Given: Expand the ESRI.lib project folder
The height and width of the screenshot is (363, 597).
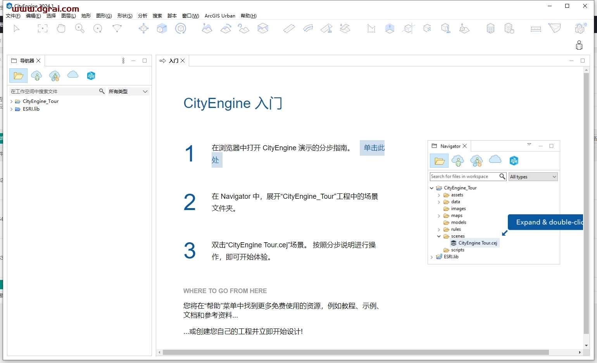Looking at the screenshot, I should pyautogui.click(x=11, y=109).
